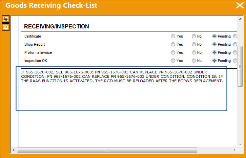Click inside the remarks text box
Image resolution: width=246 pixels, height=158 pixels.
coord(129,88)
